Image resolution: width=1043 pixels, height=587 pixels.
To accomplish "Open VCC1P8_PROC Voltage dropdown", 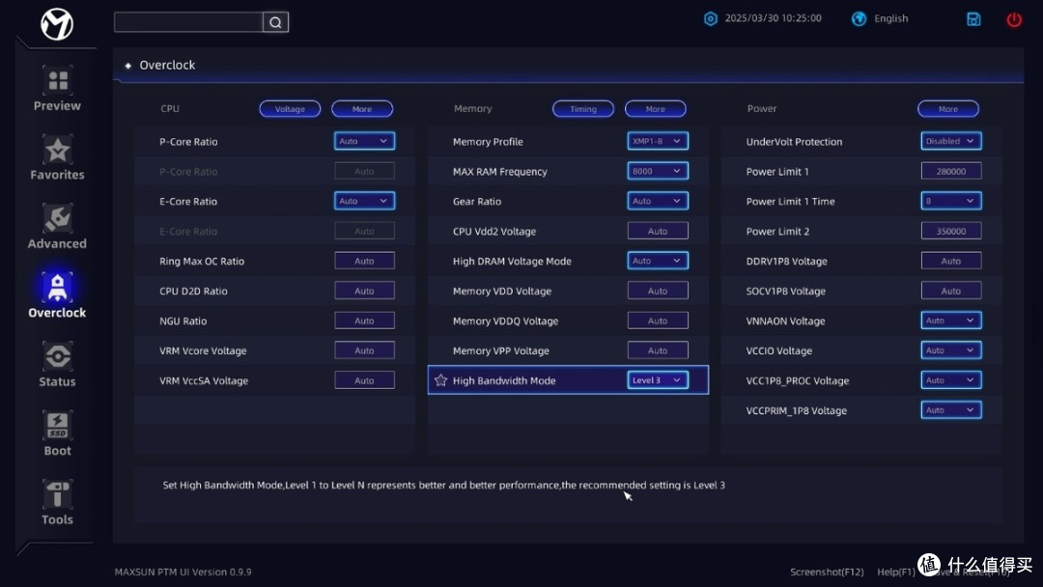I will pyautogui.click(x=951, y=380).
